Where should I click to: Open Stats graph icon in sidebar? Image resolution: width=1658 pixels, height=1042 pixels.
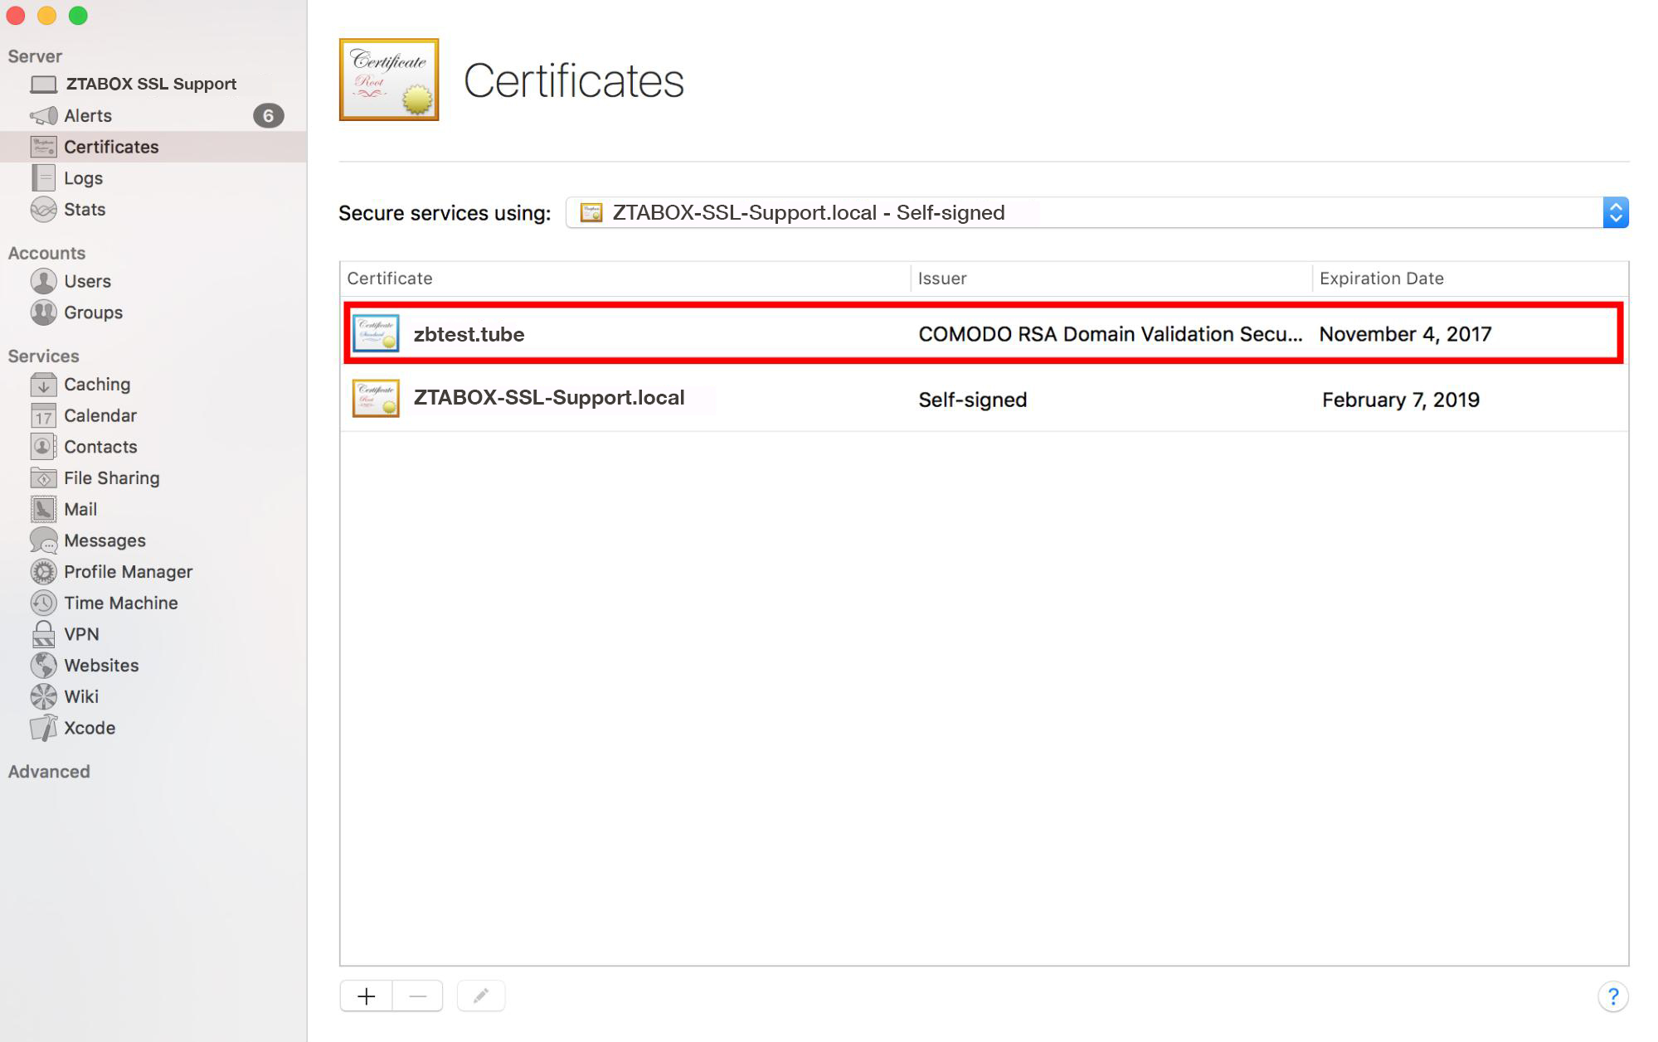[x=43, y=210]
